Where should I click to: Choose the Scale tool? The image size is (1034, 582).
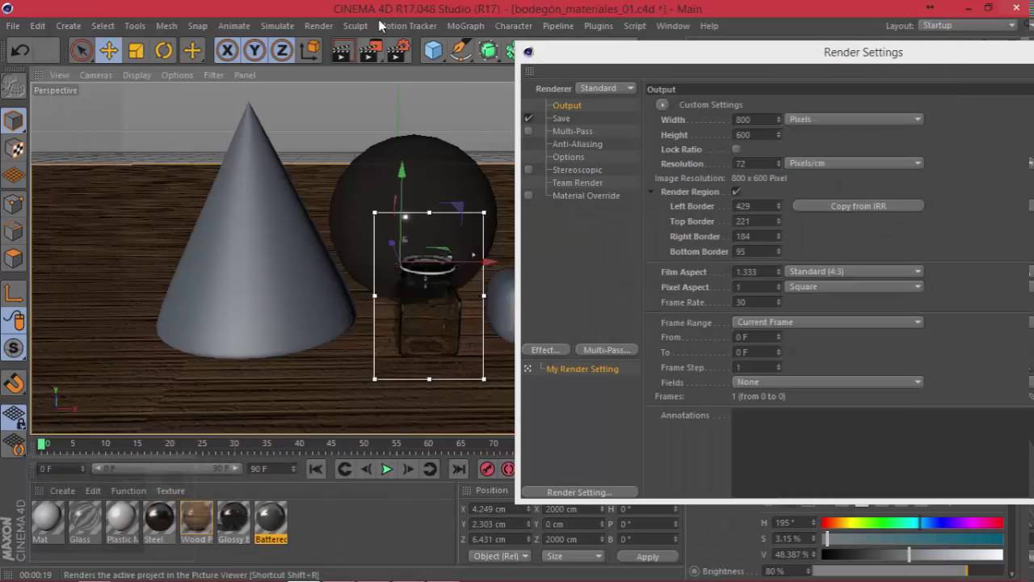point(136,51)
